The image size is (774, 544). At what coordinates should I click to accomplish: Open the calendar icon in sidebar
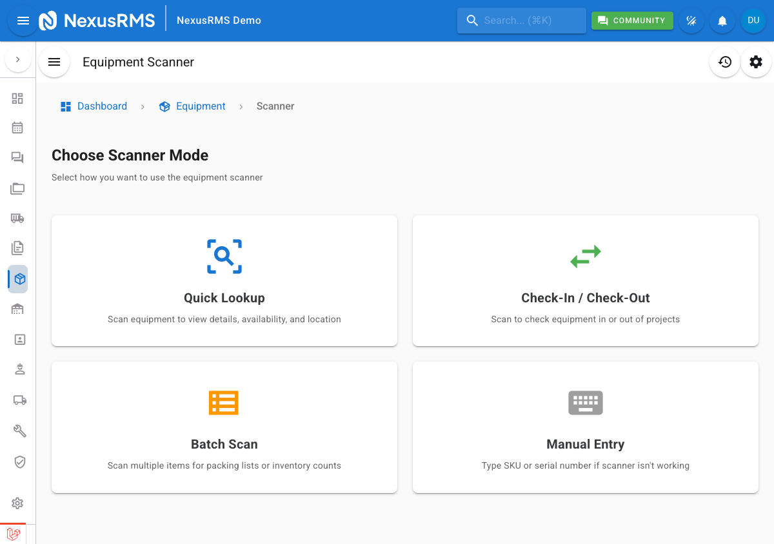[17, 128]
